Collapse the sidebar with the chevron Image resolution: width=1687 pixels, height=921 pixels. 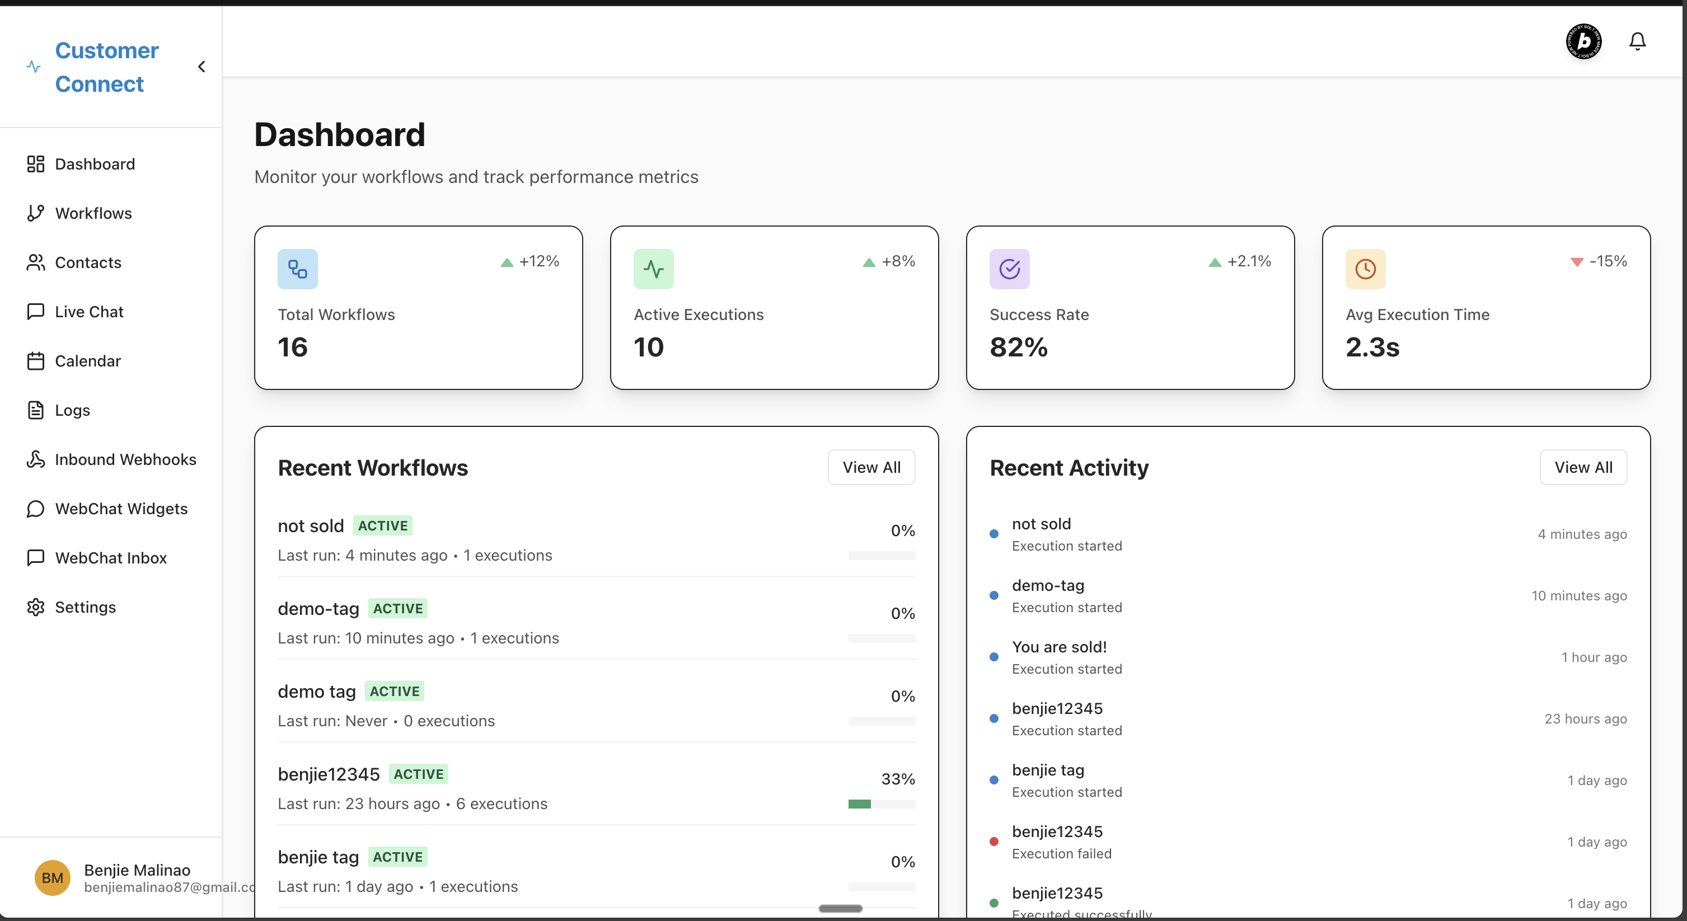click(x=201, y=67)
